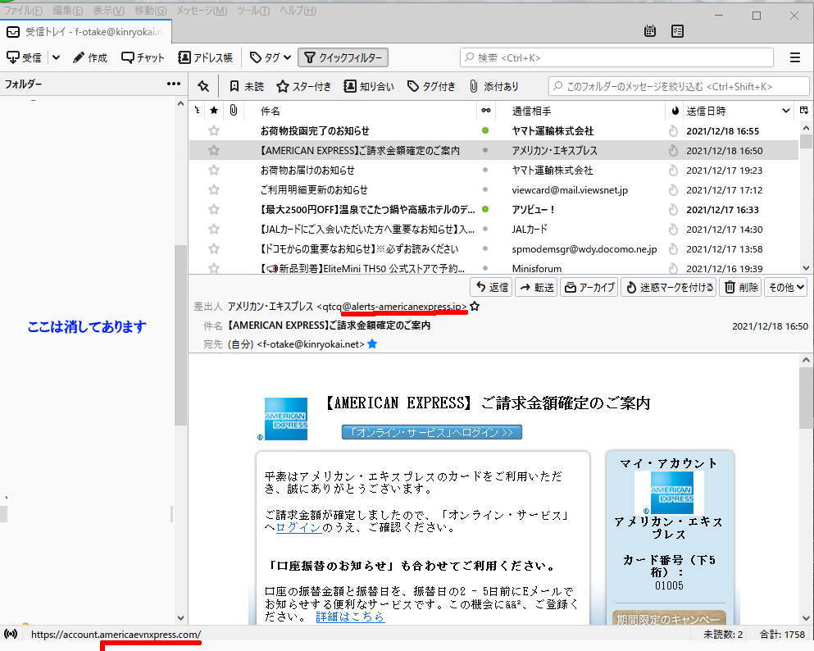814x651 pixels.
Task: Sort by thread column icon
Action: pos(198,110)
